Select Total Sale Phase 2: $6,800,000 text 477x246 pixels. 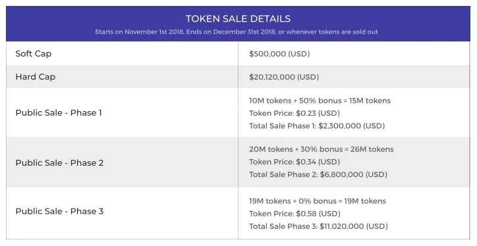pyautogui.click(x=318, y=174)
